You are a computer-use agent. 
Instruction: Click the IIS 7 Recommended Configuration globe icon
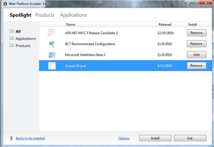52,44
